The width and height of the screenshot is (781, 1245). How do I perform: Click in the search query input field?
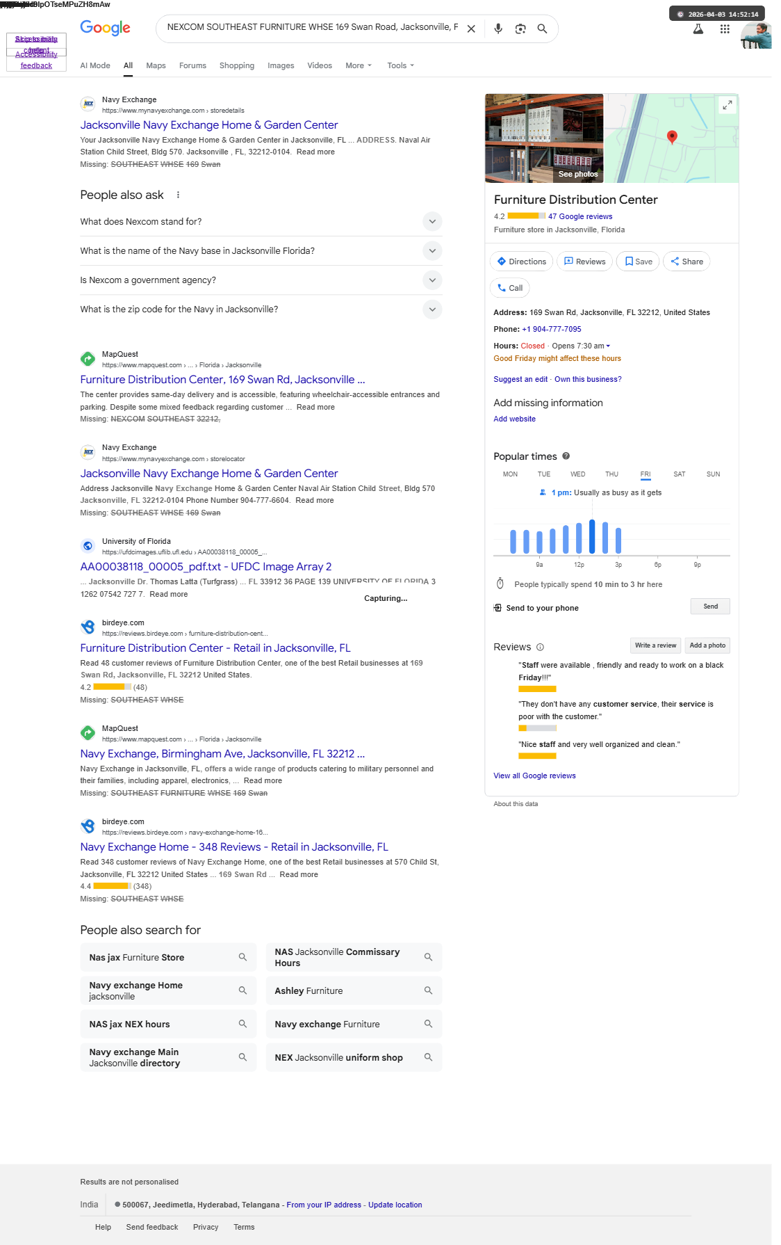pos(312,27)
